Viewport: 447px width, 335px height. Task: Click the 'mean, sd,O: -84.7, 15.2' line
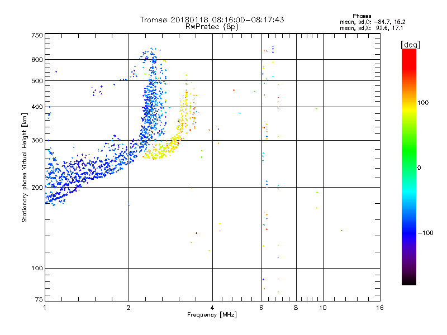coord(372,22)
